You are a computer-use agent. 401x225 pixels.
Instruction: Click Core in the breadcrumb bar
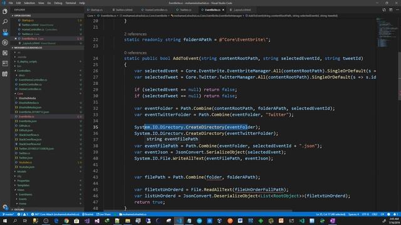90,16
